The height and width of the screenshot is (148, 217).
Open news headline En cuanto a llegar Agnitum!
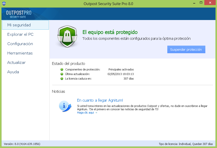tap(100, 100)
